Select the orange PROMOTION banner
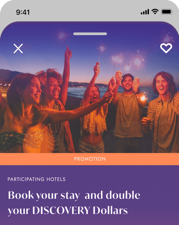The image size is (179, 225). click(x=89, y=159)
